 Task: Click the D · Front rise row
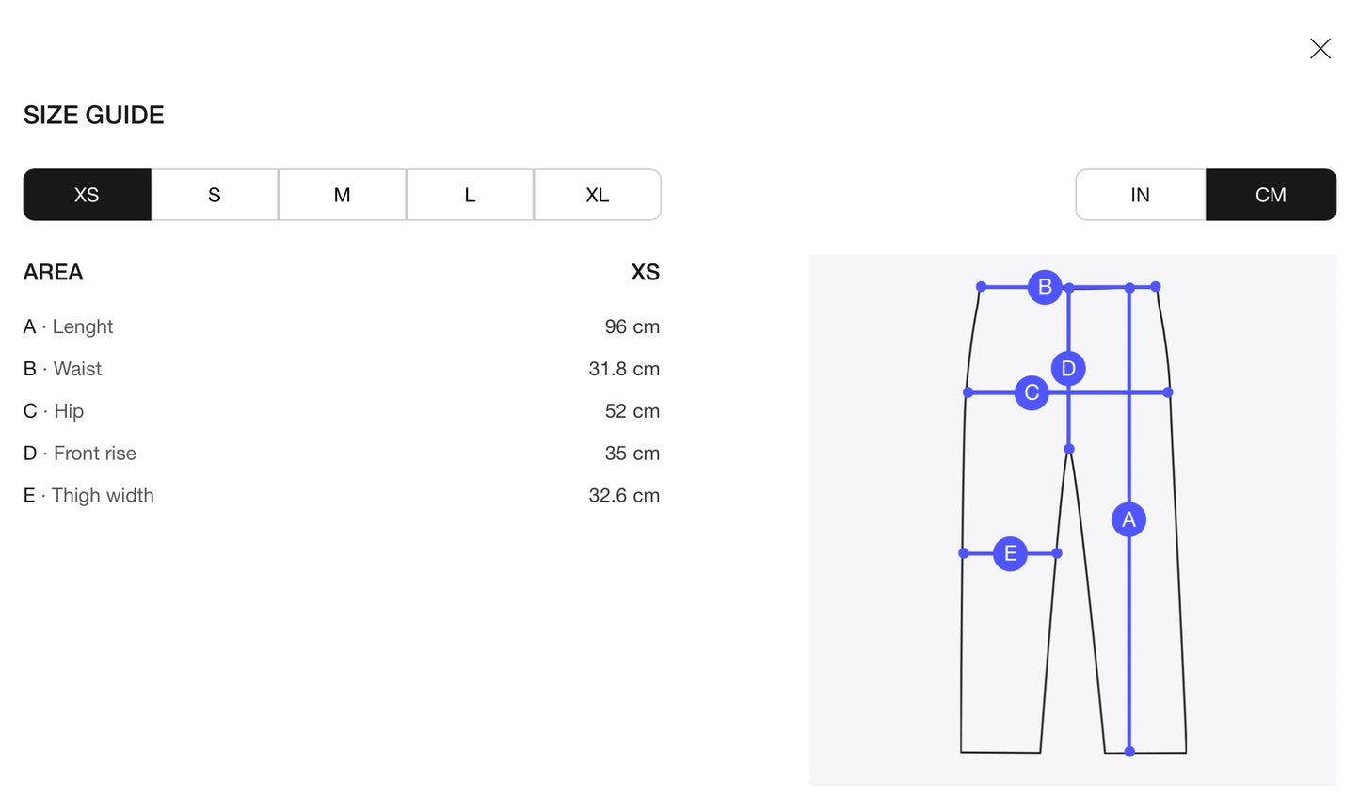(80, 454)
